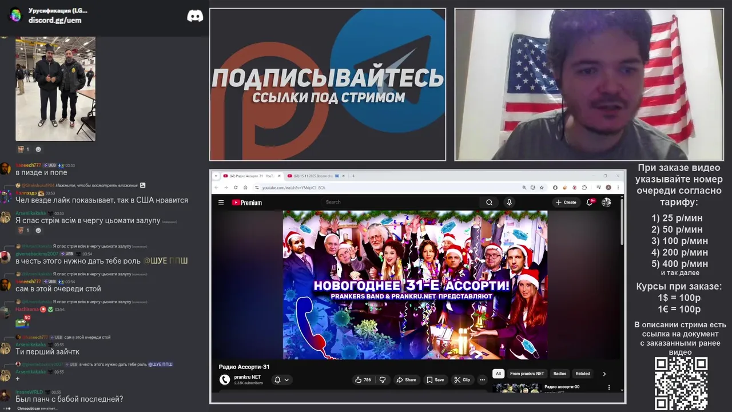Open the tab search dropdown arrow

tap(217, 176)
